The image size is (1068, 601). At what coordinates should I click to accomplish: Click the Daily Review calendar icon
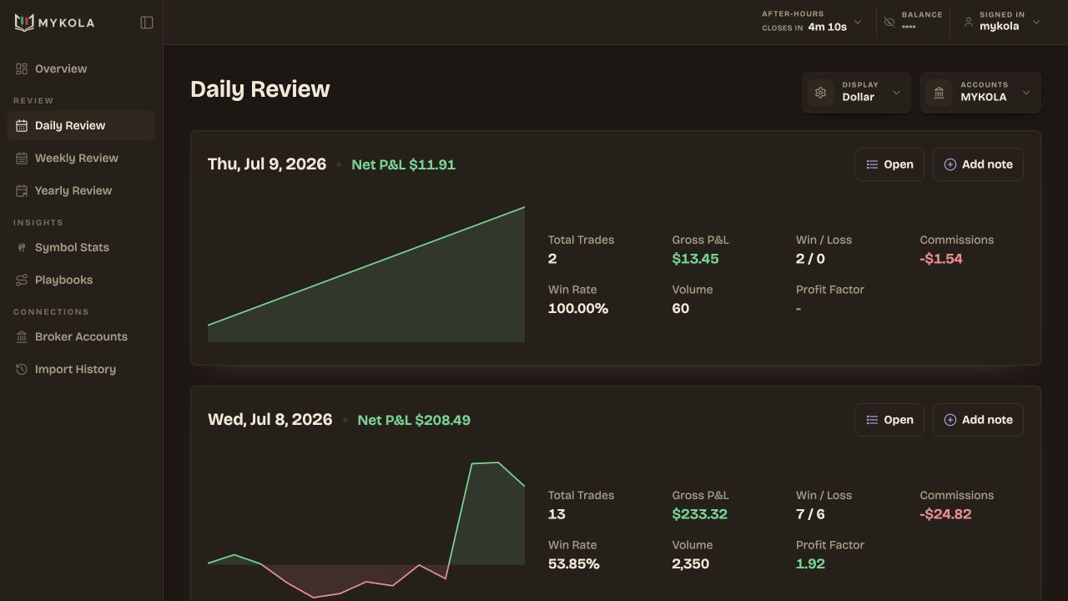22,125
